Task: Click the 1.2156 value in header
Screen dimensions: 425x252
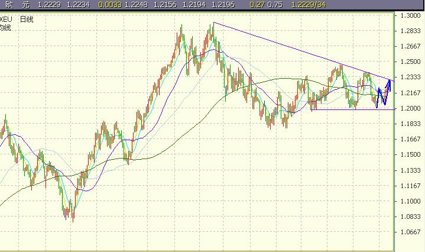Action: tap(165, 5)
